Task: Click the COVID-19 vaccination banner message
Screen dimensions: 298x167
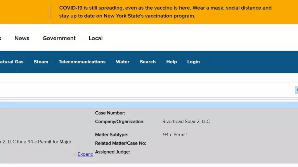Action: [165, 12]
